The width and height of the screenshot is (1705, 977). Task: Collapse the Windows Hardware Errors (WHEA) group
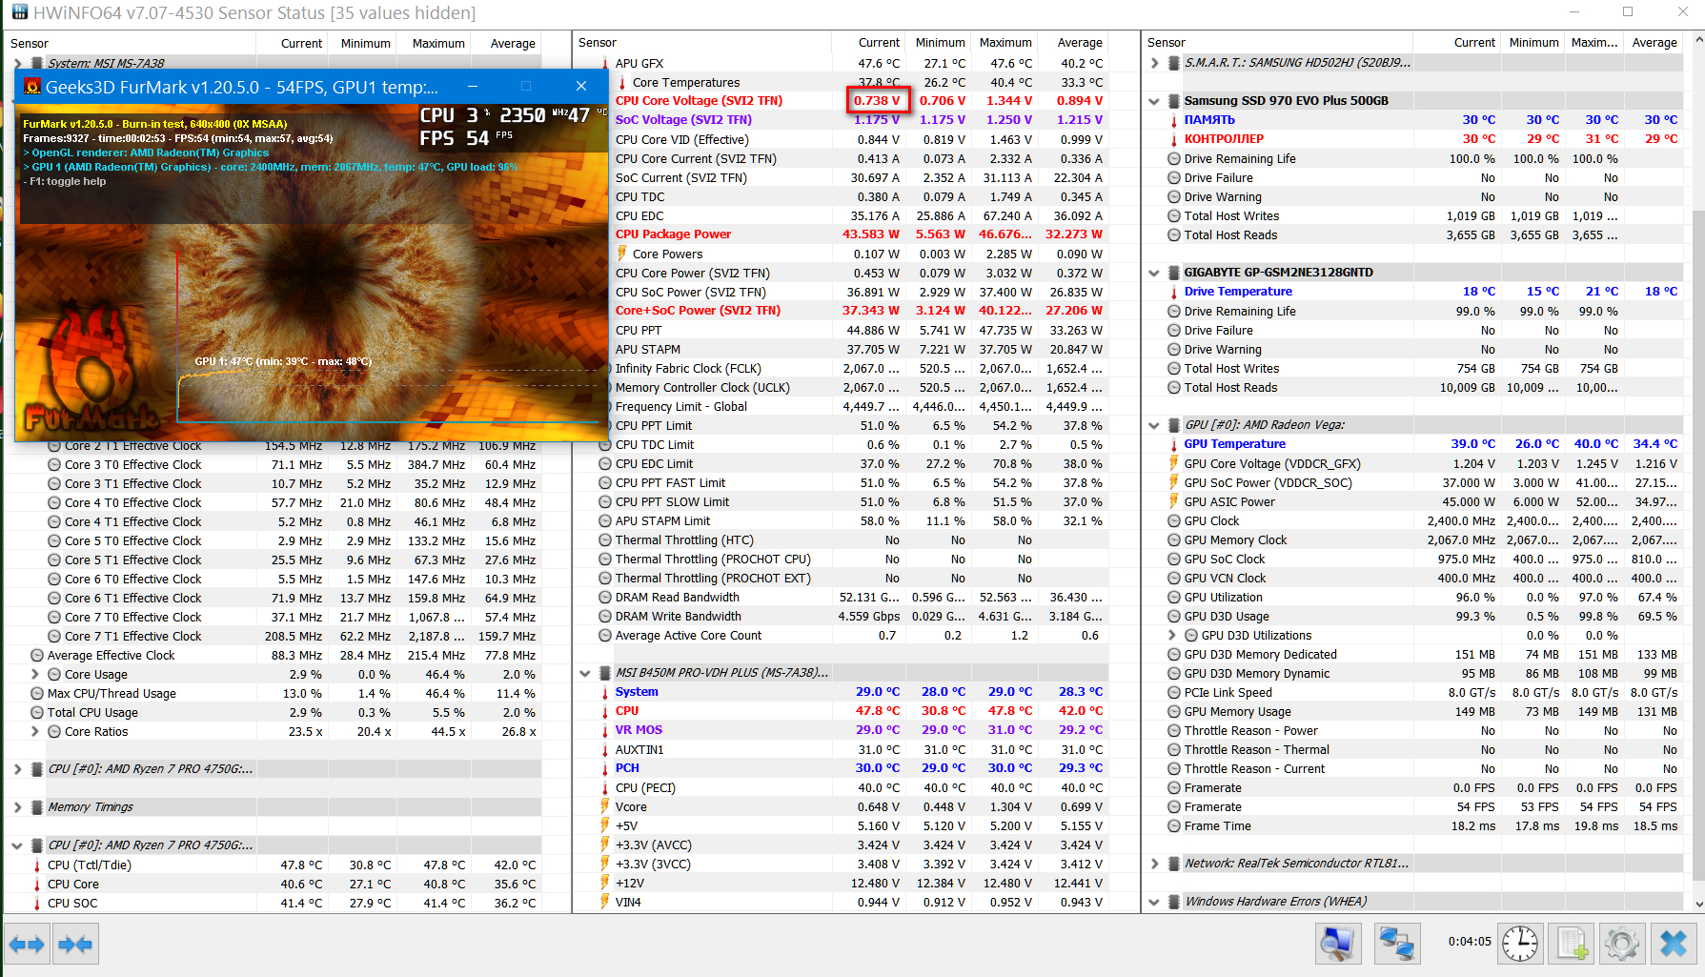(1155, 902)
